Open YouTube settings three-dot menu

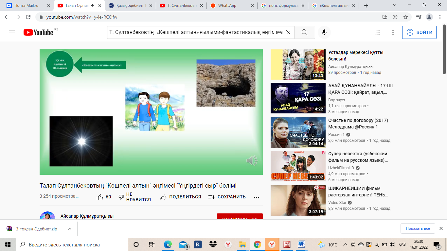(393, 32)
